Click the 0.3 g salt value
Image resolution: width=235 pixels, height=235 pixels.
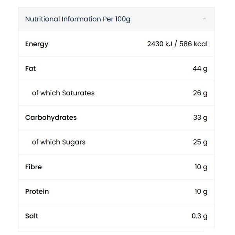pyautogui.click(x=199, y=216)
